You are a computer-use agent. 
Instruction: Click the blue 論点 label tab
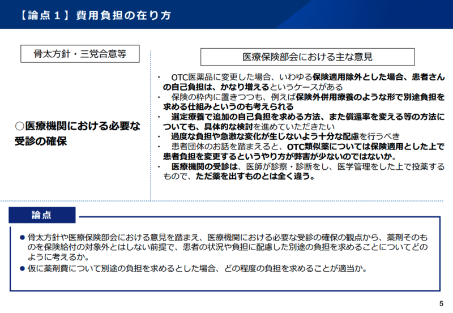42,215
